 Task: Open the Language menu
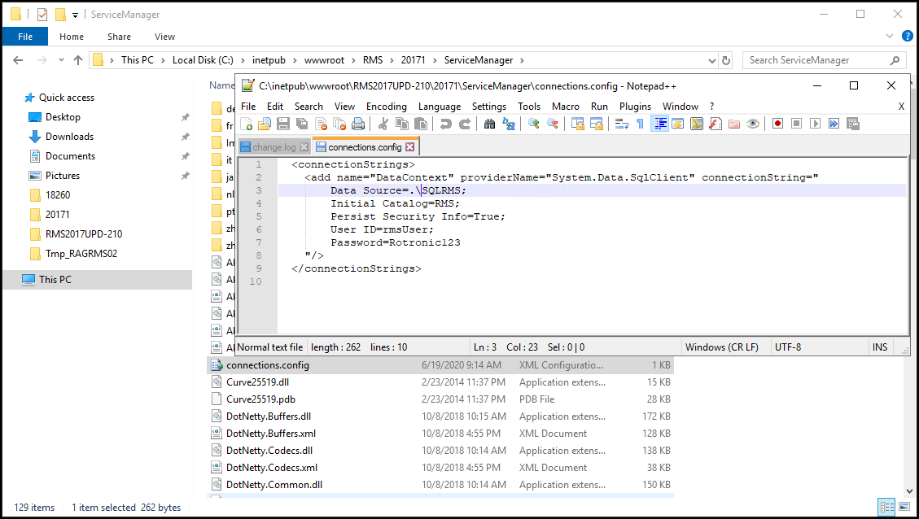point(440,107)
